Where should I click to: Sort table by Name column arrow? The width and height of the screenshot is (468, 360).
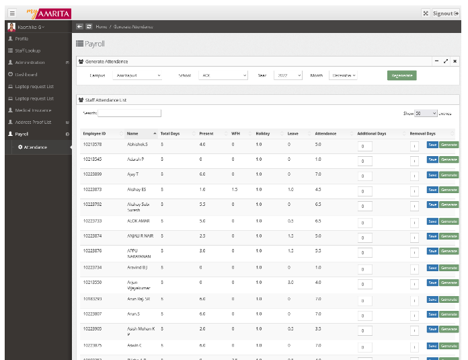(x=155, y=133)
